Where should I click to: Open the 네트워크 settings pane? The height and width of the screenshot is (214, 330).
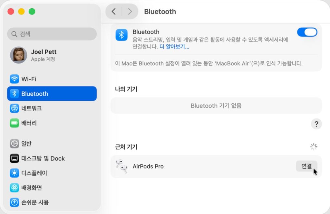coord(52,108)
